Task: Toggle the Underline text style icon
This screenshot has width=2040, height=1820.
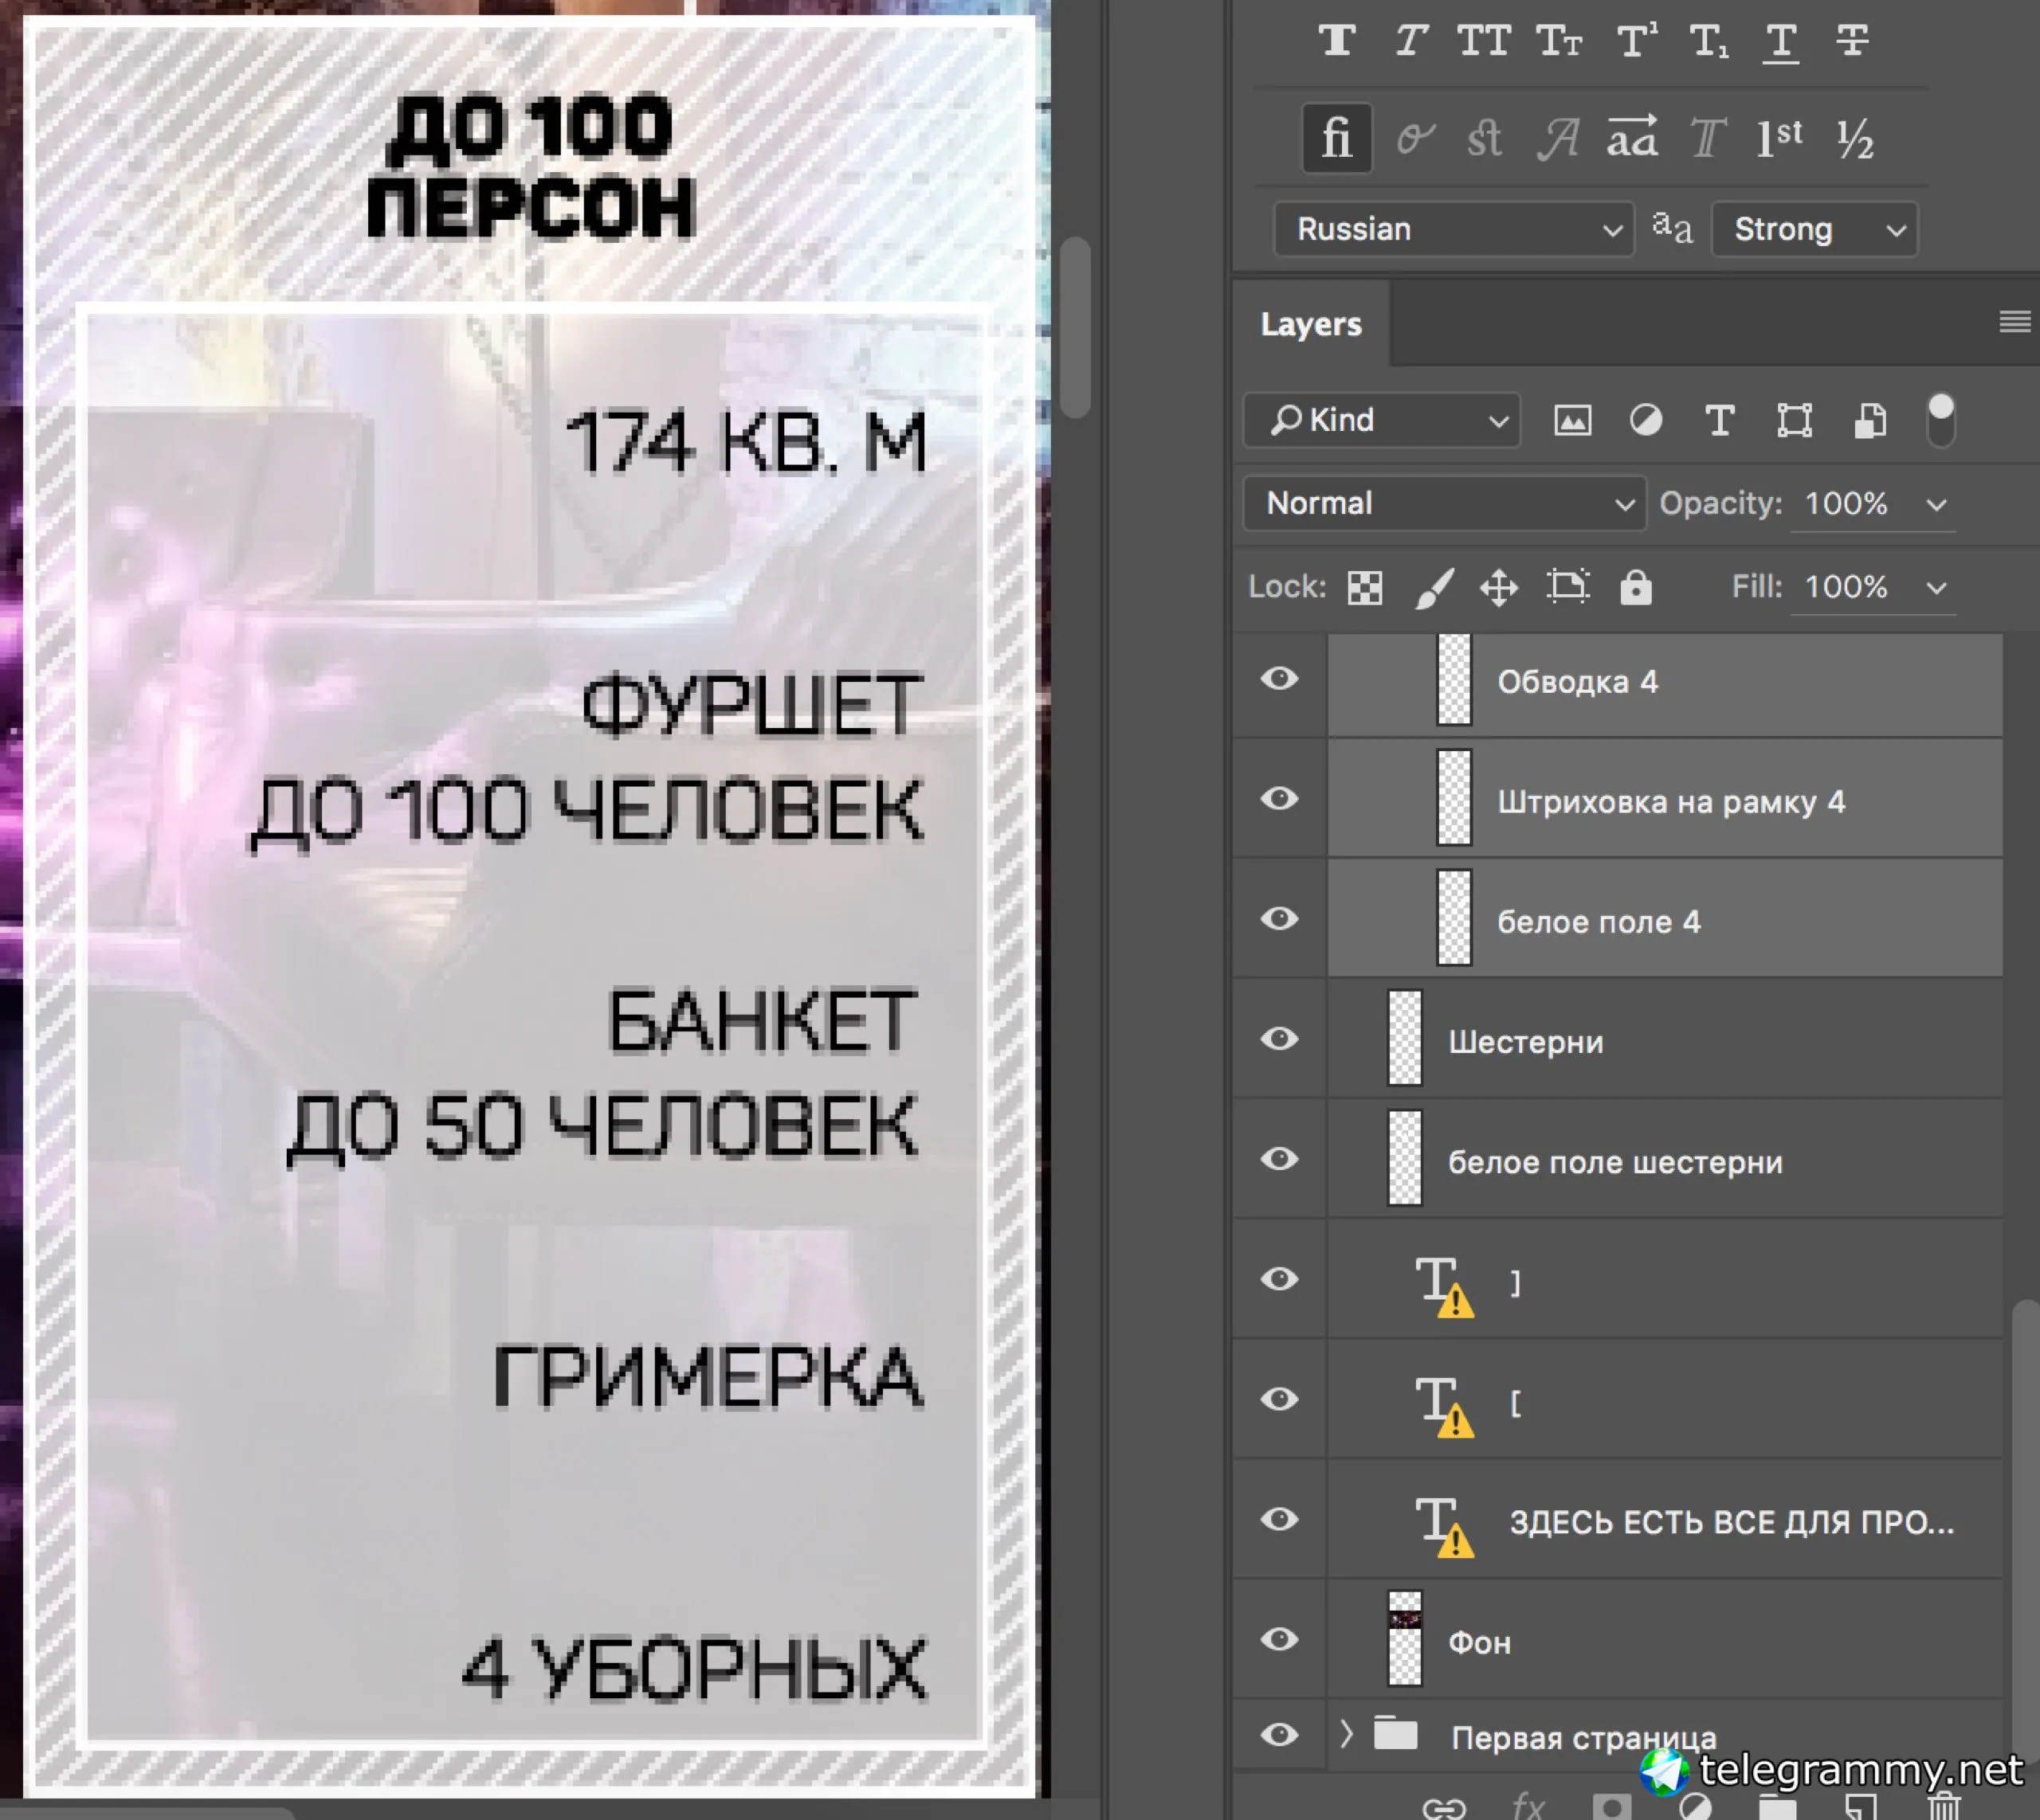Action: [1780, 41]
